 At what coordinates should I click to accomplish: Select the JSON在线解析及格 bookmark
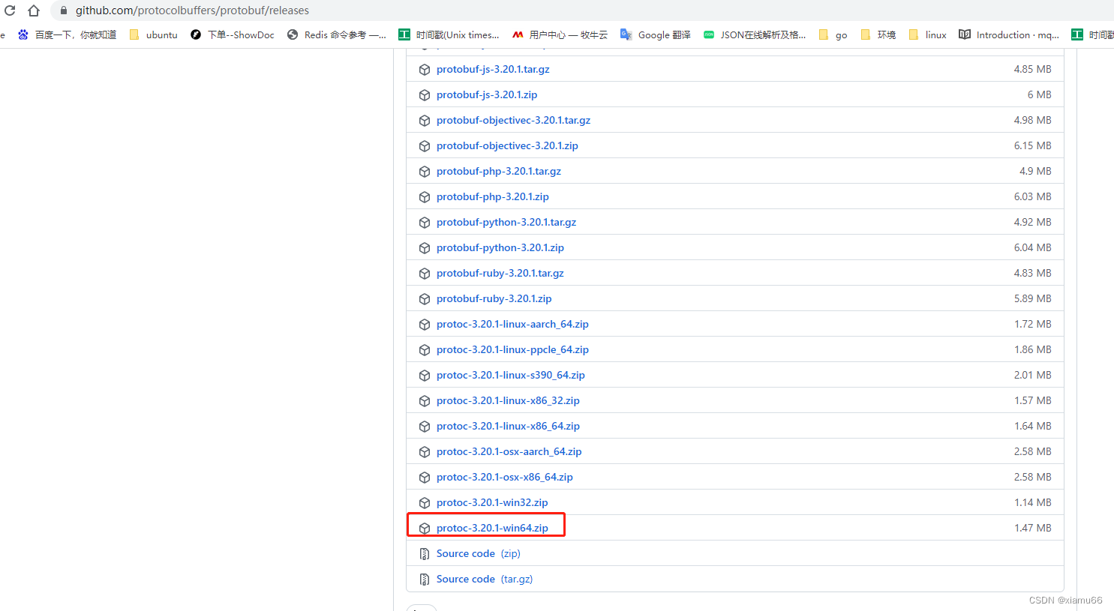755,34
